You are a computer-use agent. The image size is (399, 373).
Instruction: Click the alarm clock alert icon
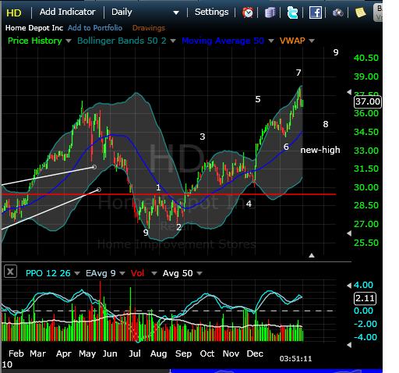coord(248,12)
